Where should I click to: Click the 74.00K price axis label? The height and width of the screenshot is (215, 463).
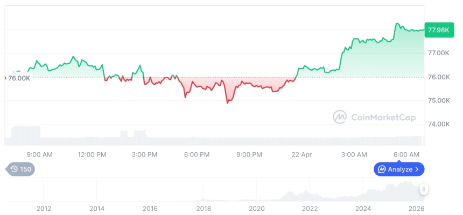coord(439,124)
